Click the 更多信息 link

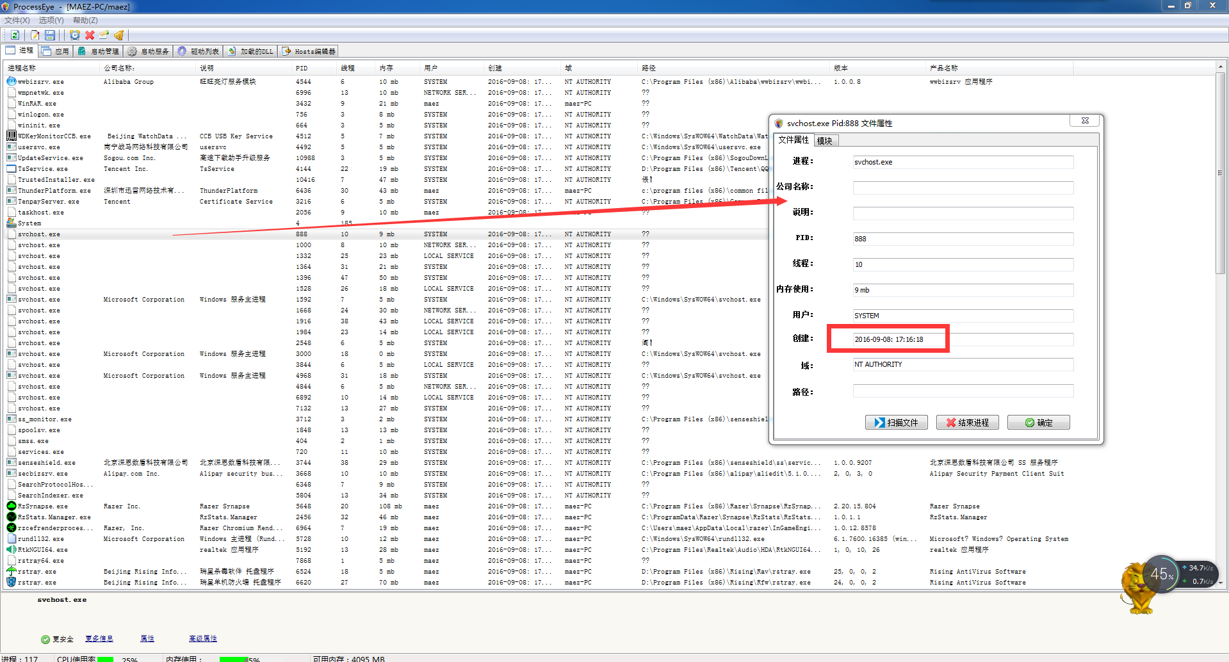point(99,638)
